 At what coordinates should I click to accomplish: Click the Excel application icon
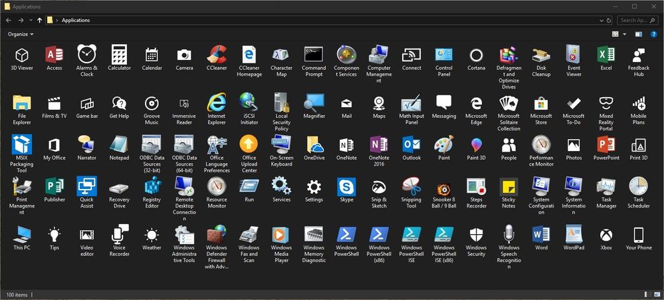click(x=606, y=55)
